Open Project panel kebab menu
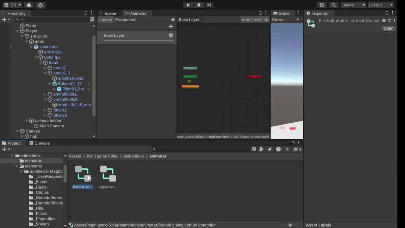 298,143
